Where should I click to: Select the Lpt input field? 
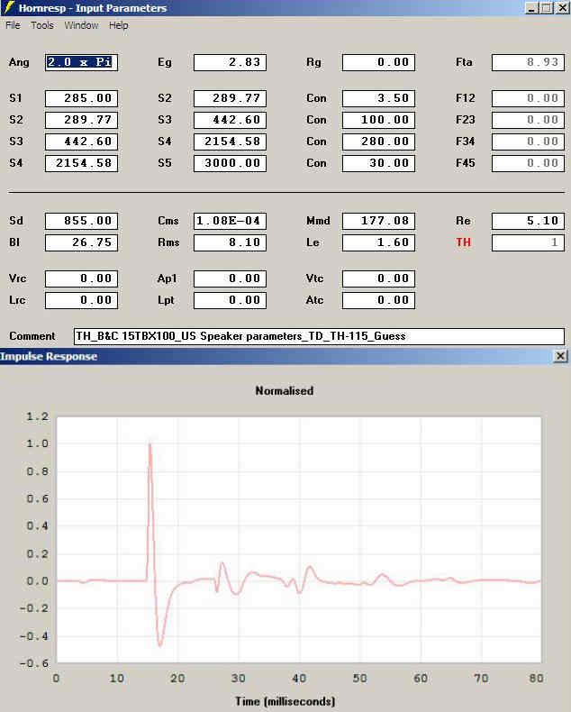pyautogui.click(x=230, y=300)
